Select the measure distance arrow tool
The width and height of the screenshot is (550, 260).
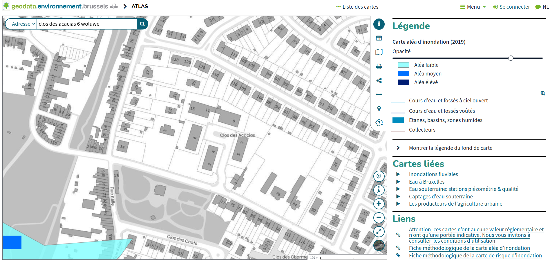(379, 95)
